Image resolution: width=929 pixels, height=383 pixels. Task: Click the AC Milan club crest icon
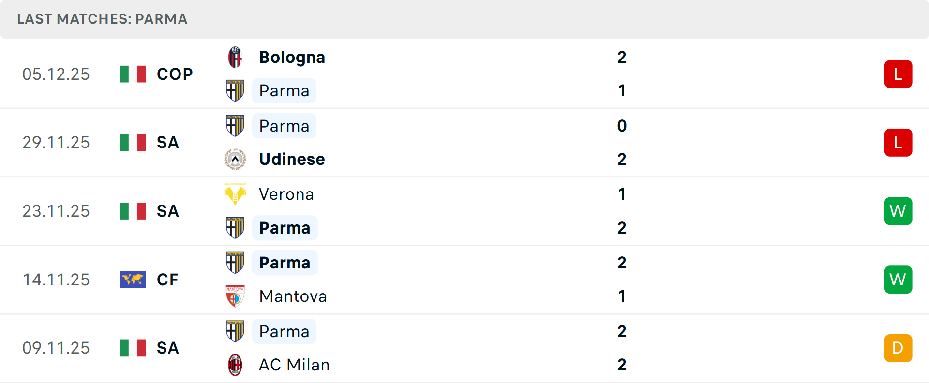coord(235,365)
